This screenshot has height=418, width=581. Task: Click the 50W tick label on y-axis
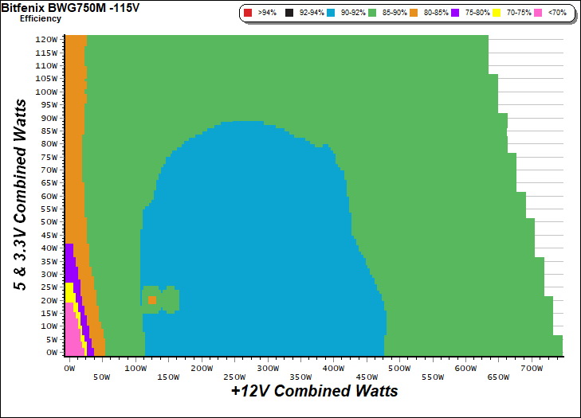point(49,221)
